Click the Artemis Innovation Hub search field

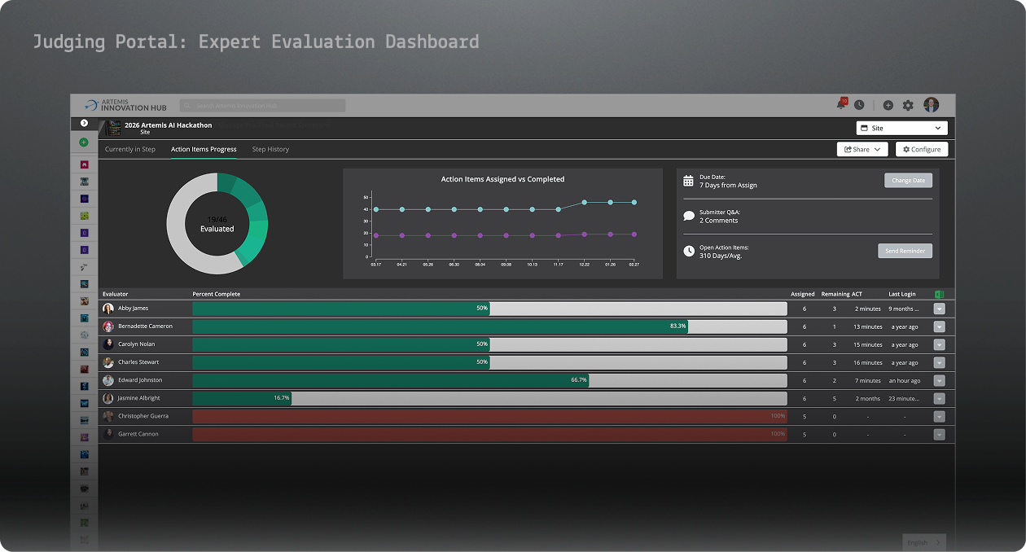(262, 105)
